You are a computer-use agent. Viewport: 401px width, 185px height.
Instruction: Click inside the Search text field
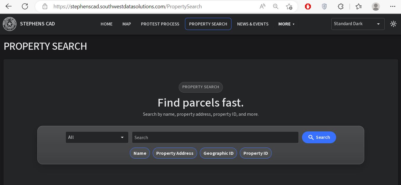click(x=215, y=137)
